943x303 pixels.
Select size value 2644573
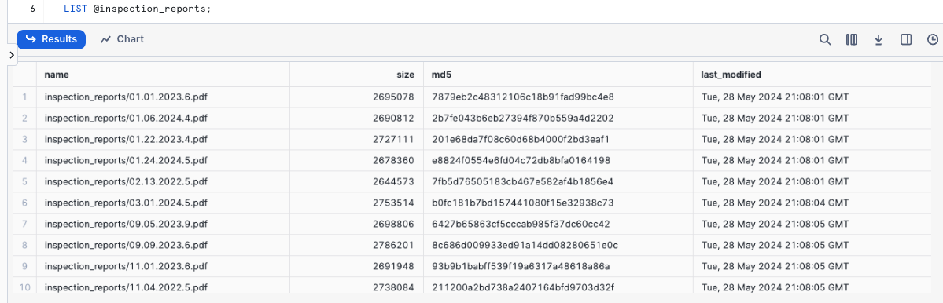coord(356,181)
